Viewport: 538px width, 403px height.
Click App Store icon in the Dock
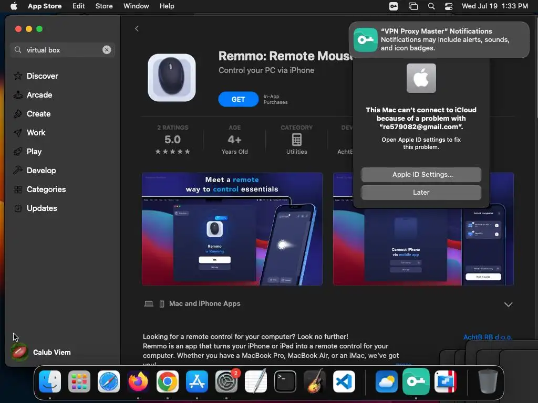point(197,381)
